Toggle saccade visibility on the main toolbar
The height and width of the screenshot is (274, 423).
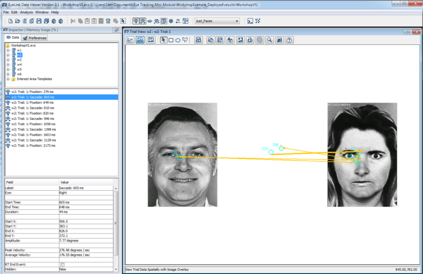point(142,21)
